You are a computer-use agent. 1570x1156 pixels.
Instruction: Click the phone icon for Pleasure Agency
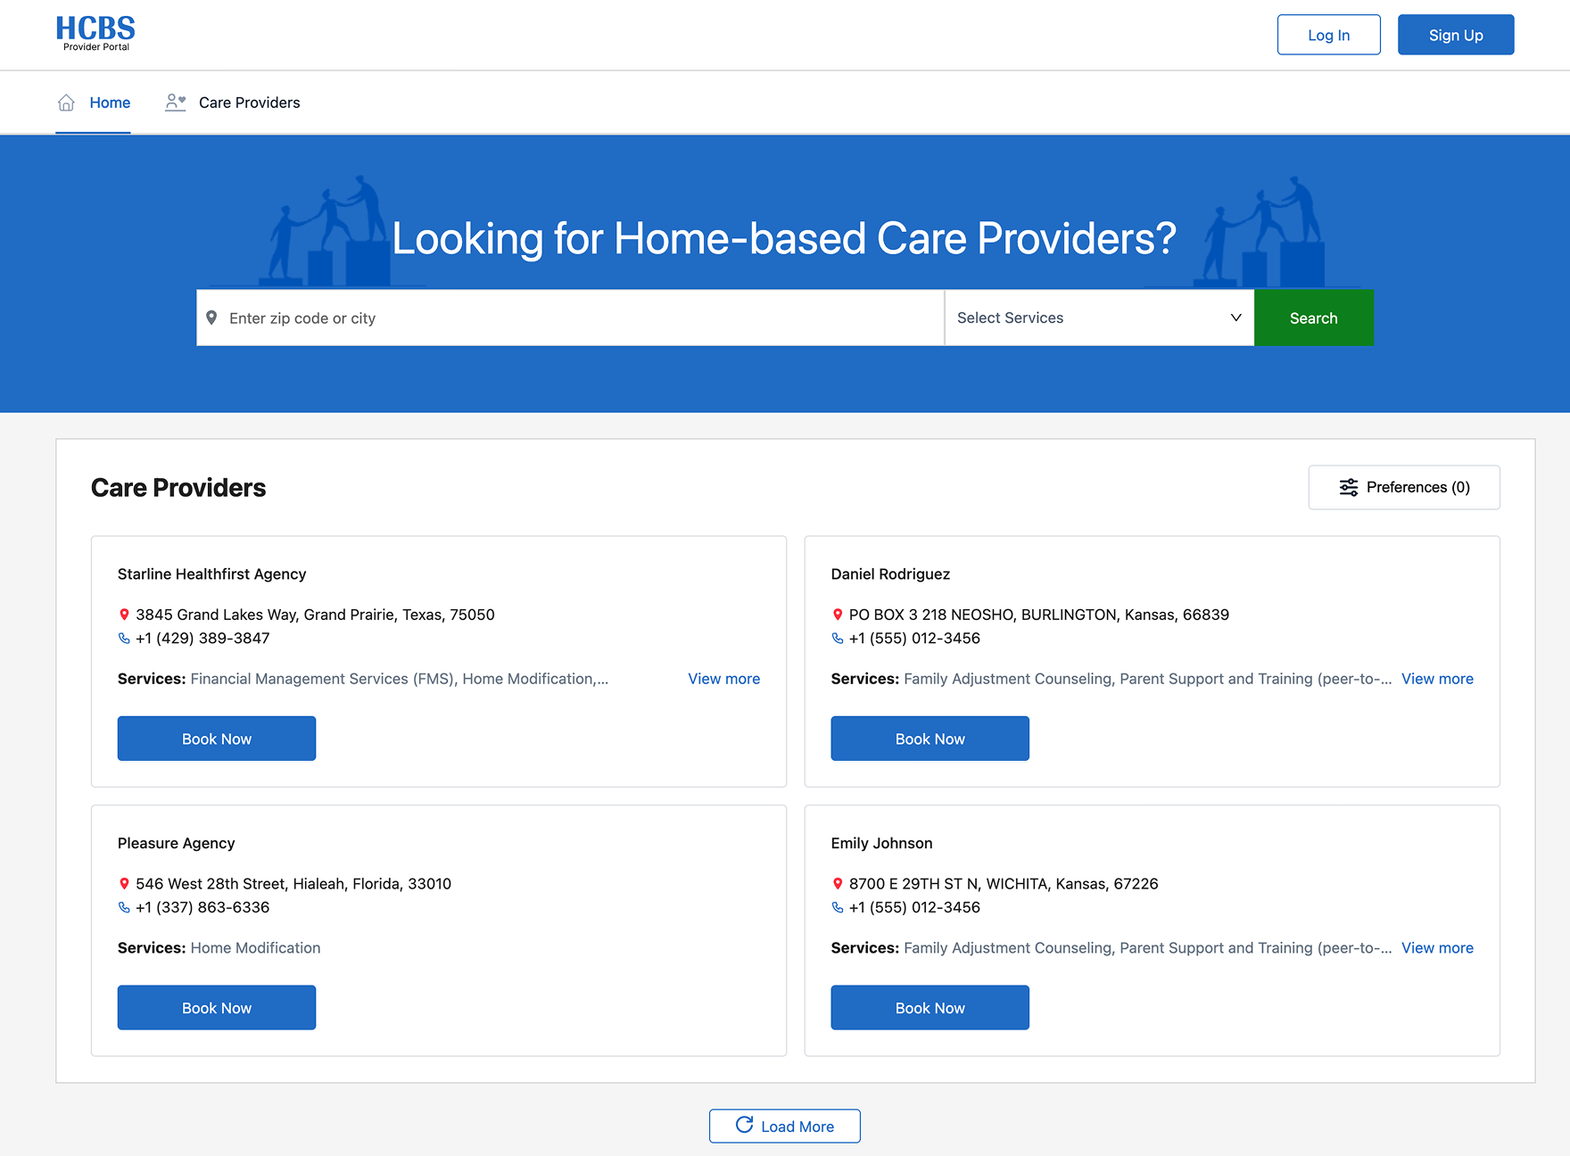coord(124,907)
